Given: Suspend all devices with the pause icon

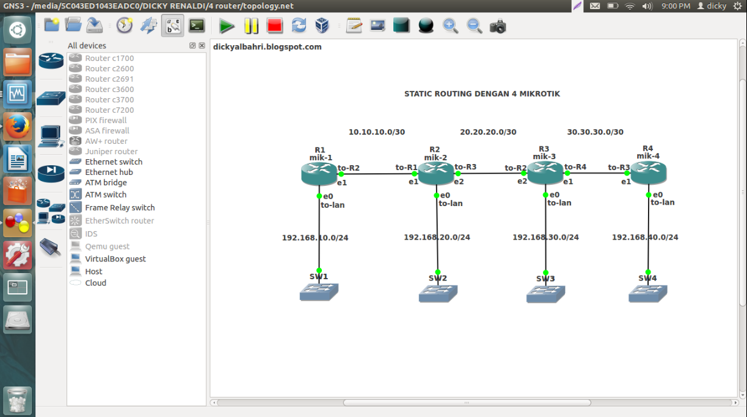Looking at the screenshot, I should [x=251, y=26].
